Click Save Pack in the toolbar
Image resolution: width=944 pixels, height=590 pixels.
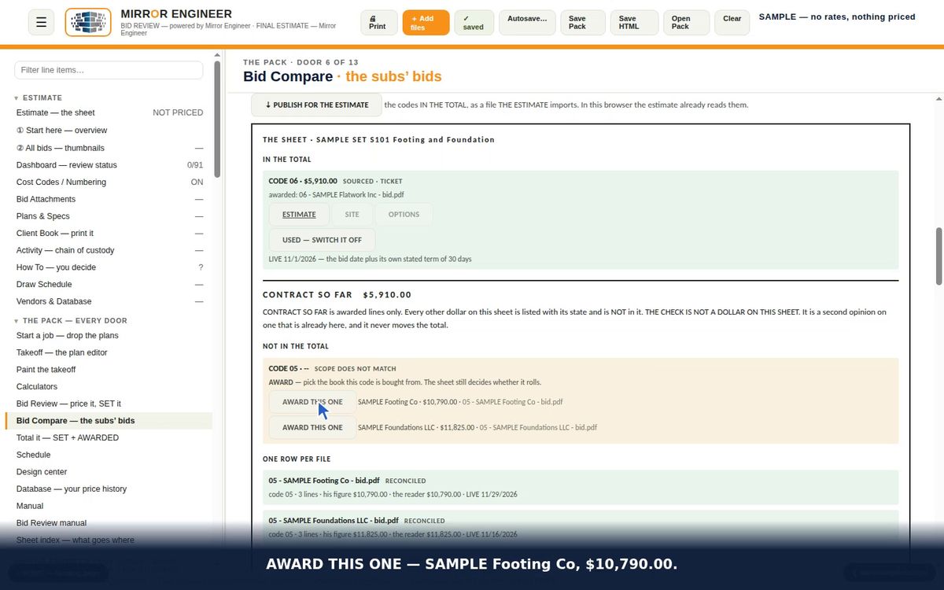583,23
